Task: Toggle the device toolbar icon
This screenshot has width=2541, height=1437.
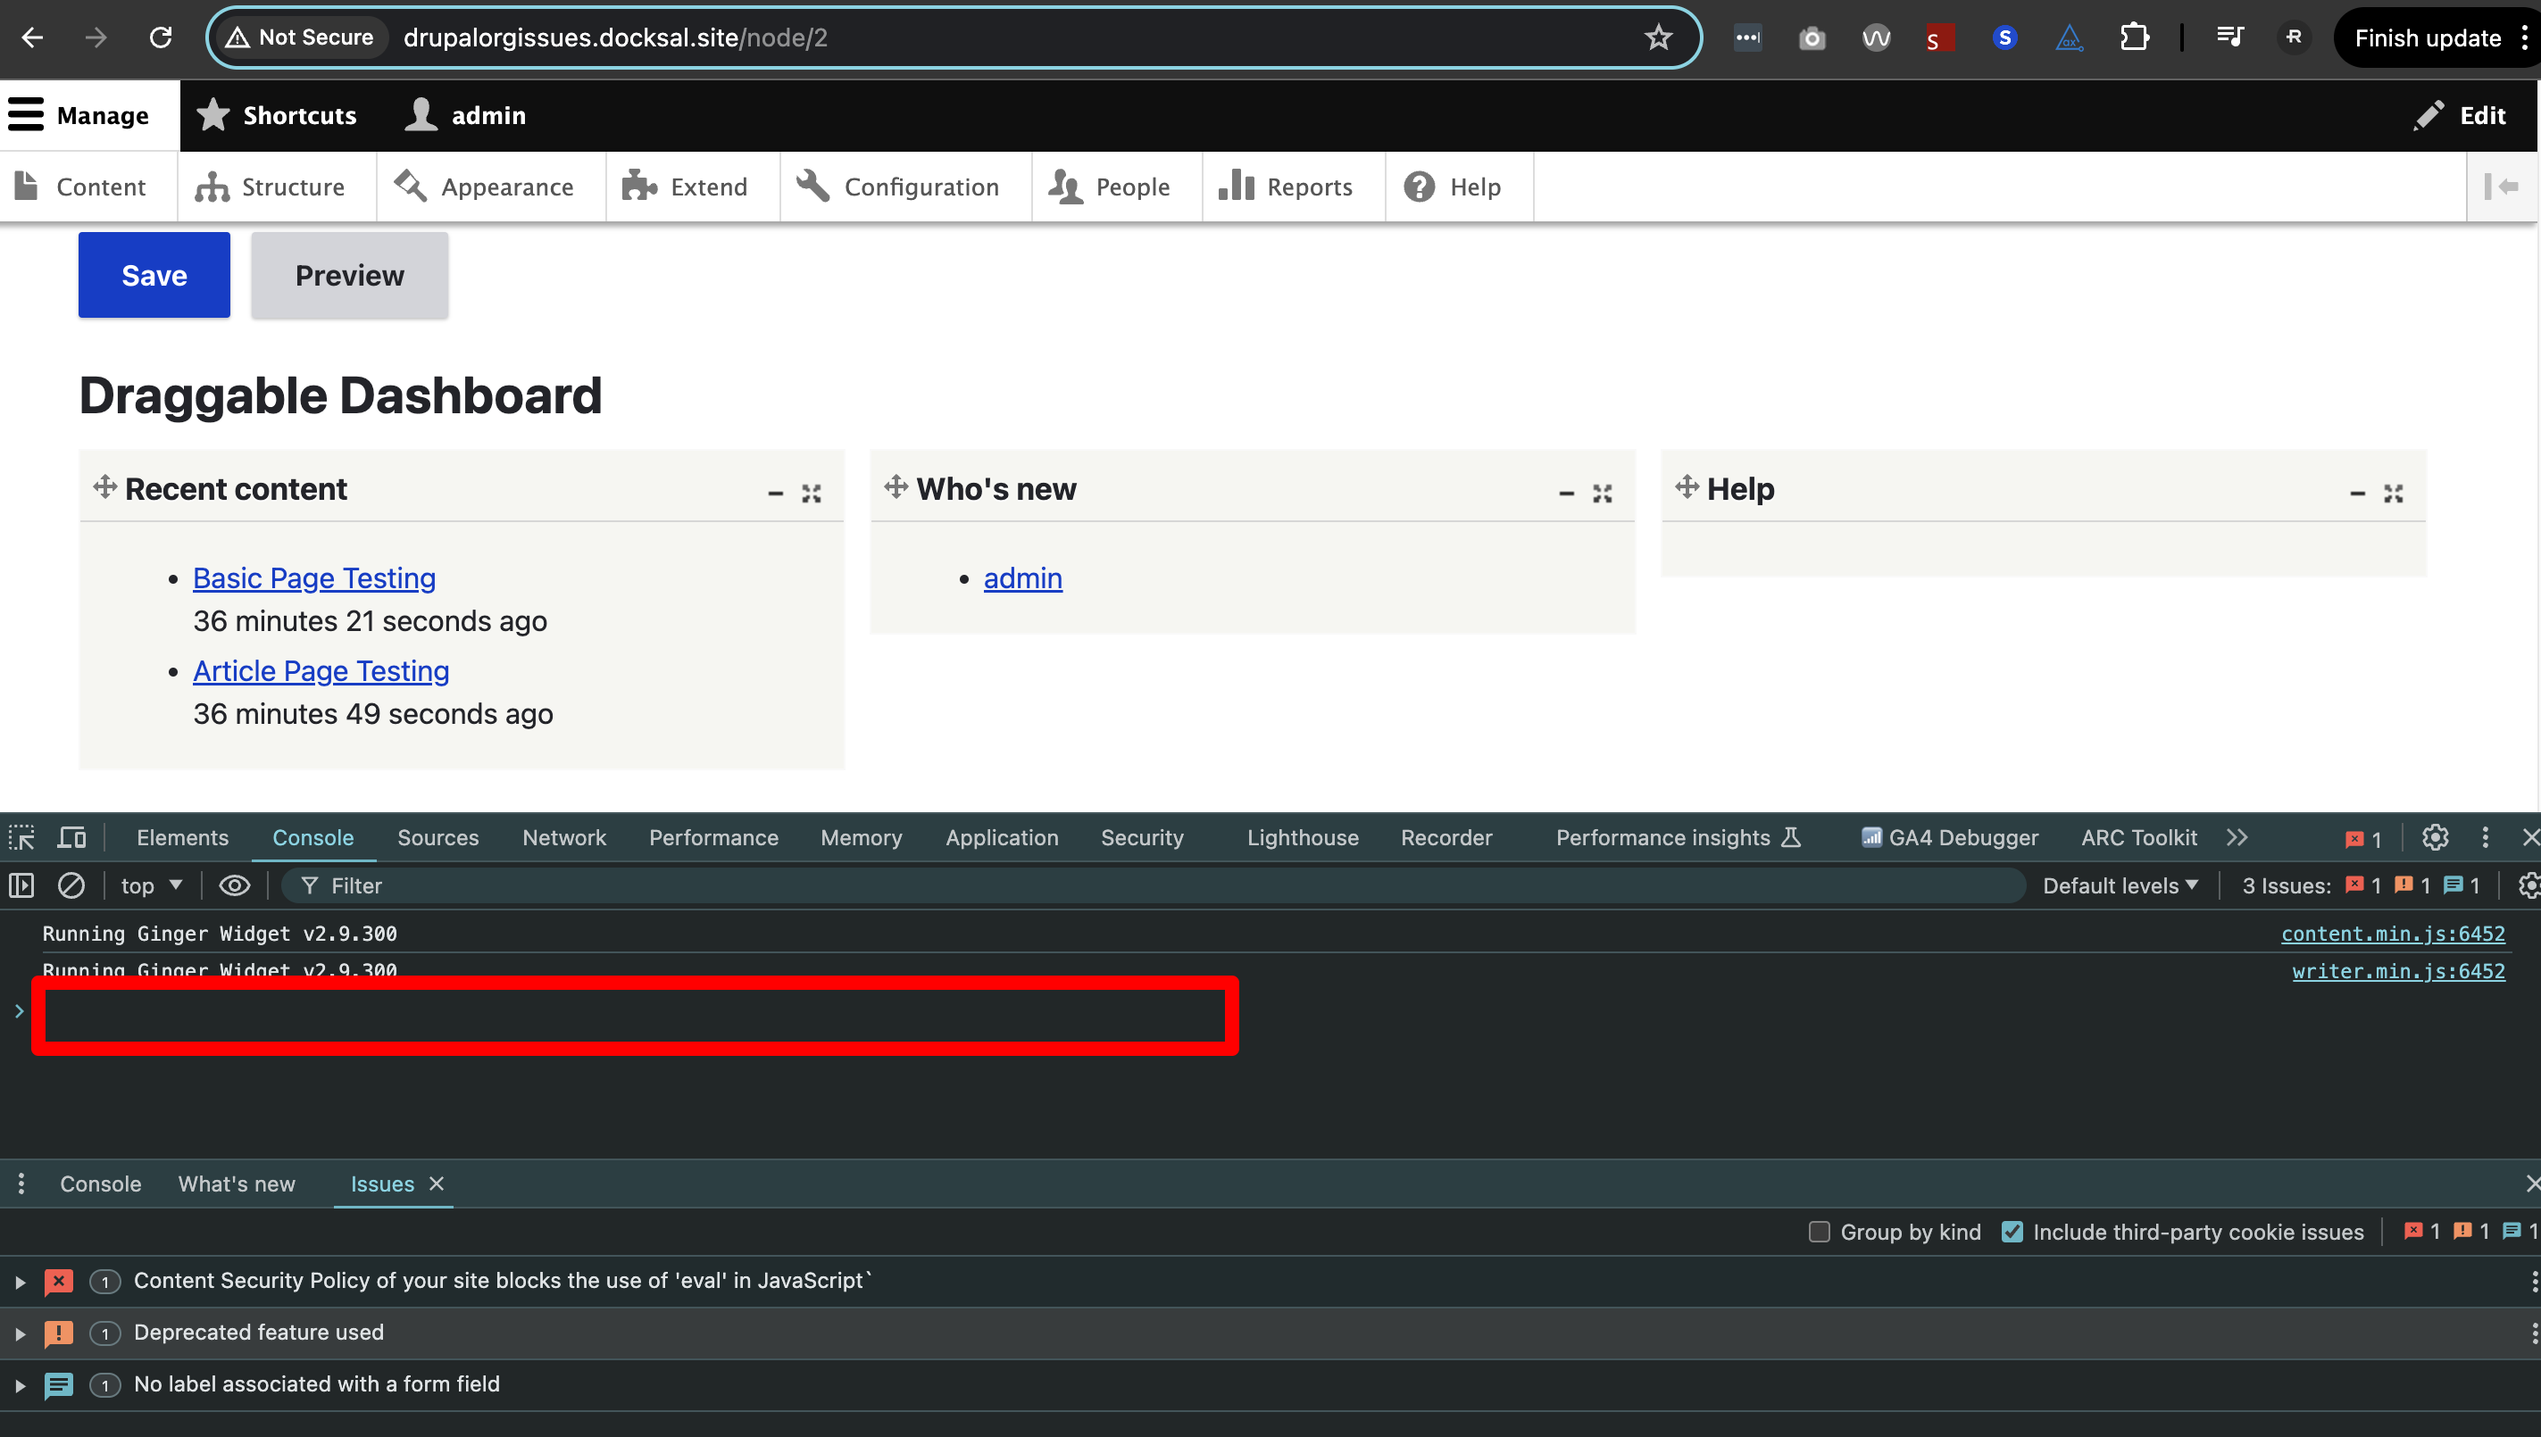Action: (71, 838)
